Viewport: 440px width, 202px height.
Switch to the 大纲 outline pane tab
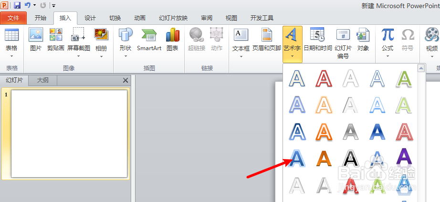(x=43, y=80)
